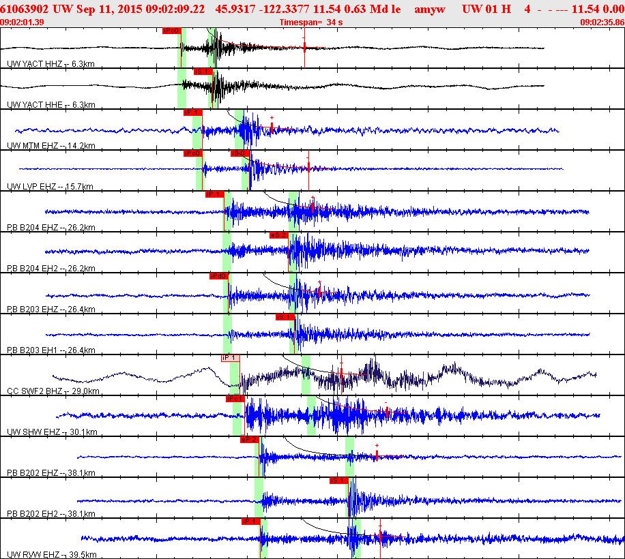Select the iPd0 pick flag on B203 EHZ
This screenshot has width=625, height=559.
[218, 276]
